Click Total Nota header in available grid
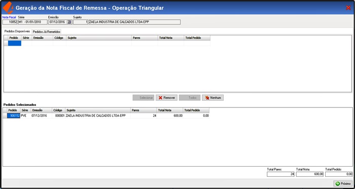Viewport: 355px width, 189px height. tap(171, 38)
